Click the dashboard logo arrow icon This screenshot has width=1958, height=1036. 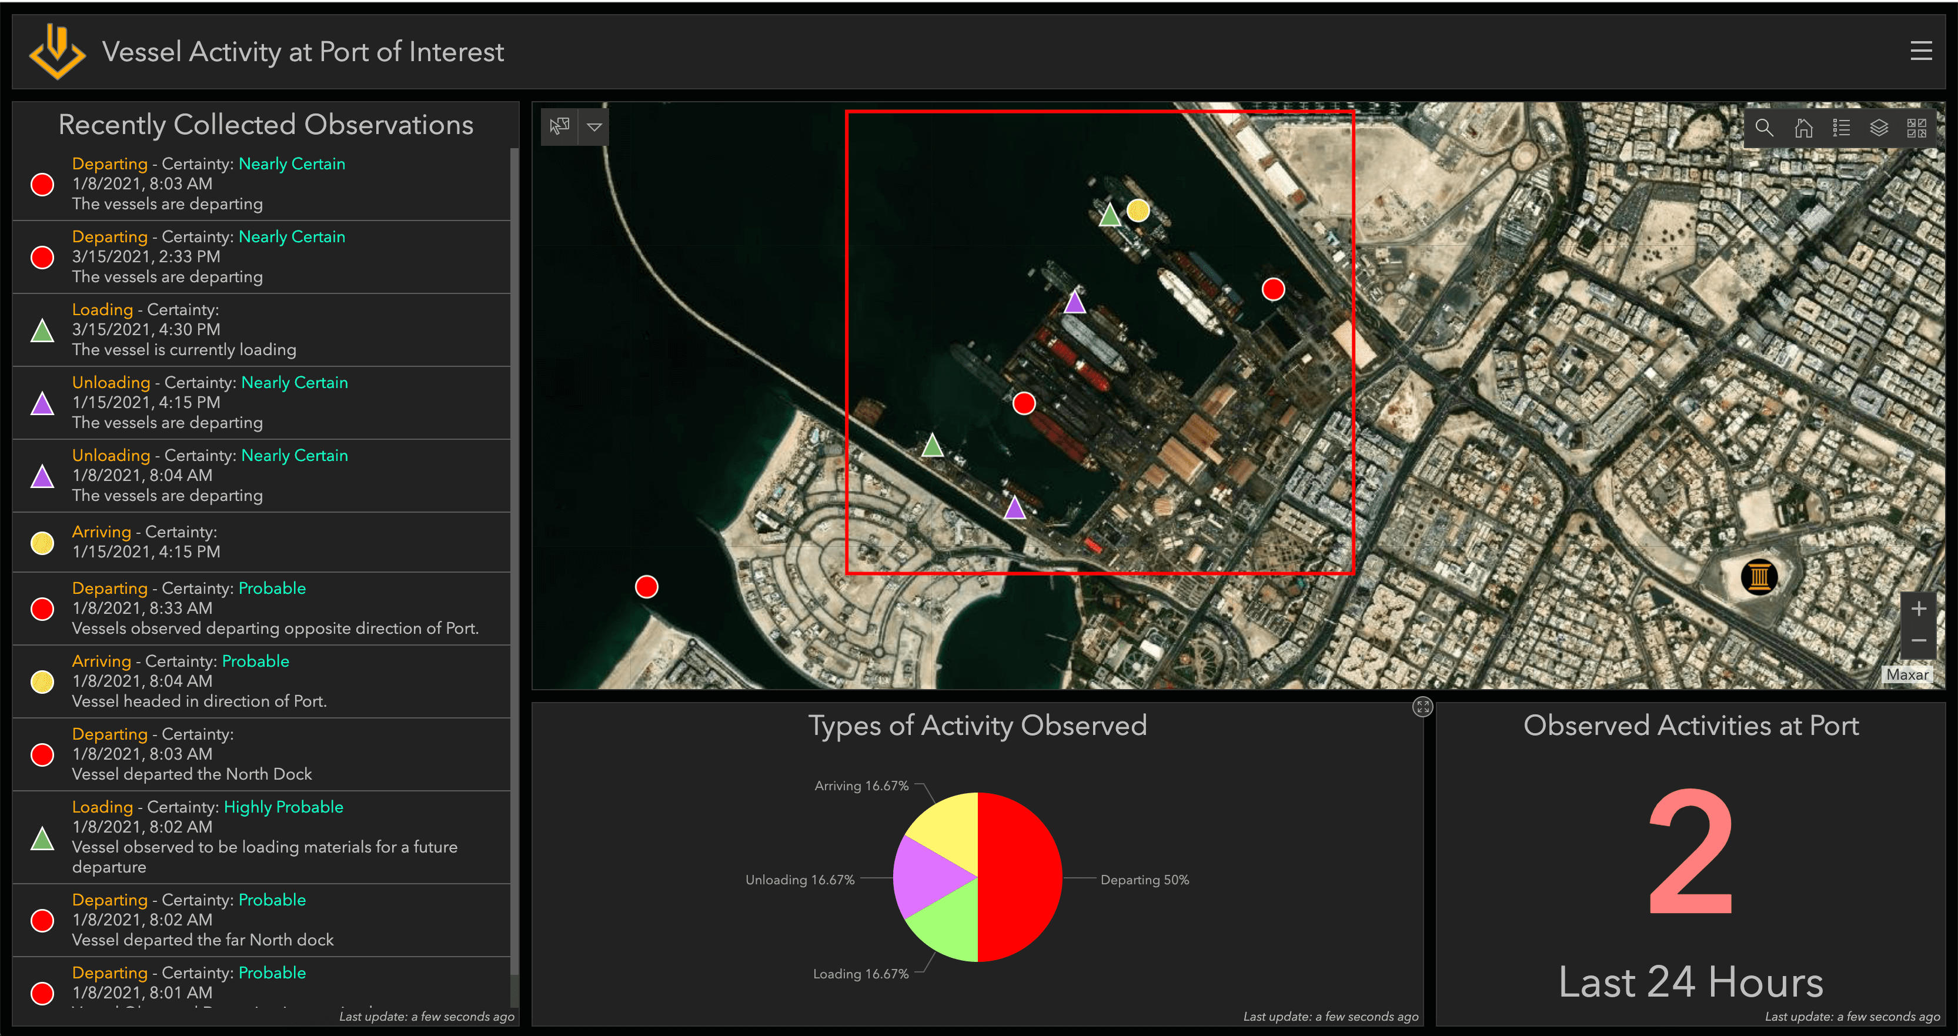56,52
